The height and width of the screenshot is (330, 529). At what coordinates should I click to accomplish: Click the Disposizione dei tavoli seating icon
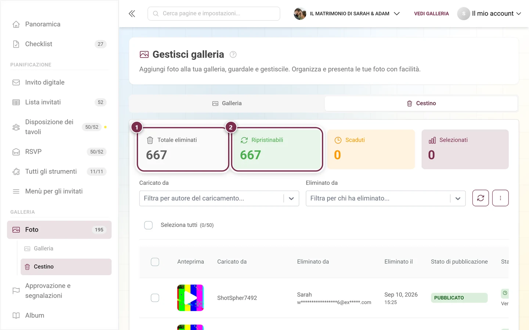click(x=16, y=127)
